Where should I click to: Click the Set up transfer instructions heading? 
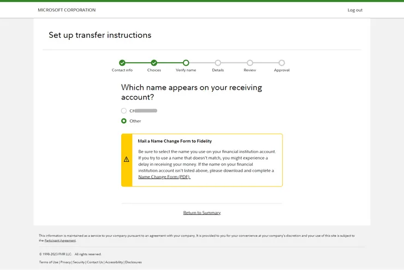pos(100,35)
